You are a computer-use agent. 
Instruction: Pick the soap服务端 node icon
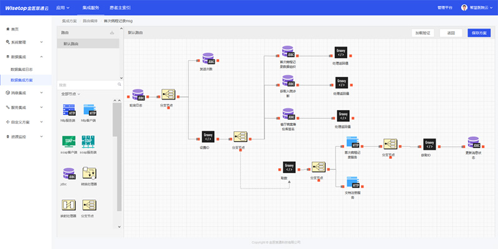tap(89, 141)
